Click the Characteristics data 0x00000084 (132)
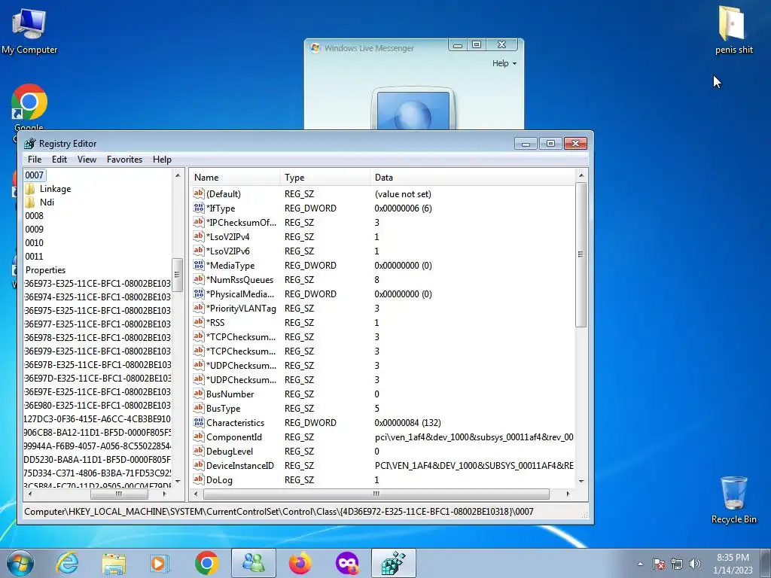This screenshot has height=578, width=771. (407, 423)
